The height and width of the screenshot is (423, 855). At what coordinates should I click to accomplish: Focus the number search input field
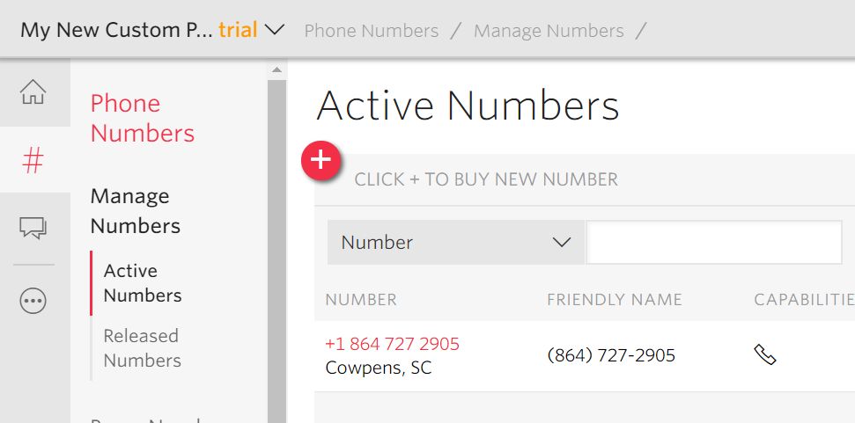(714, 242)
